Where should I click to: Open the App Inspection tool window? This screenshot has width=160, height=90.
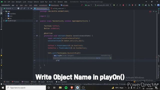(x=61, y=82)
